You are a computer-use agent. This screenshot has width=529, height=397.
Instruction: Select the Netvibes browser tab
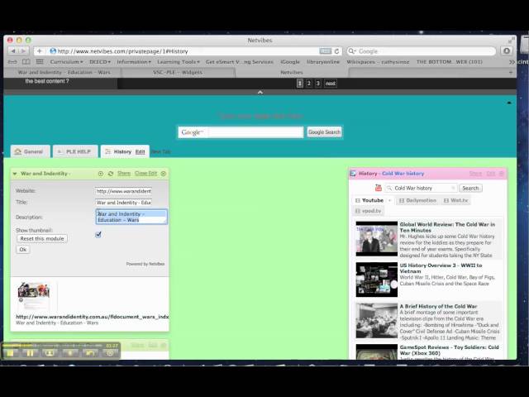(292, 72)
